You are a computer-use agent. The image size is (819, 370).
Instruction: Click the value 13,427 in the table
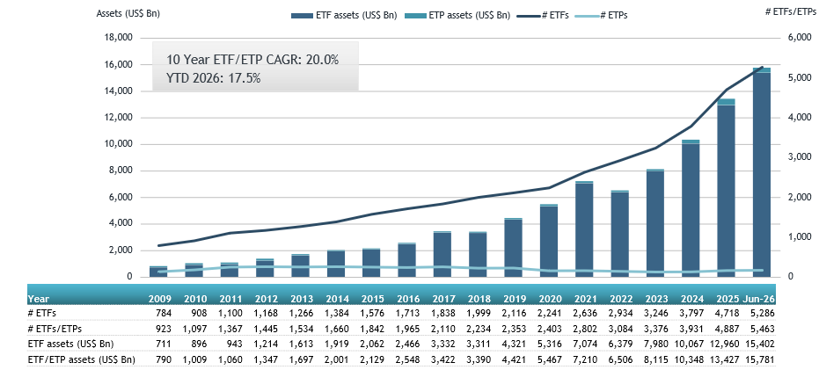click(726, 359)
